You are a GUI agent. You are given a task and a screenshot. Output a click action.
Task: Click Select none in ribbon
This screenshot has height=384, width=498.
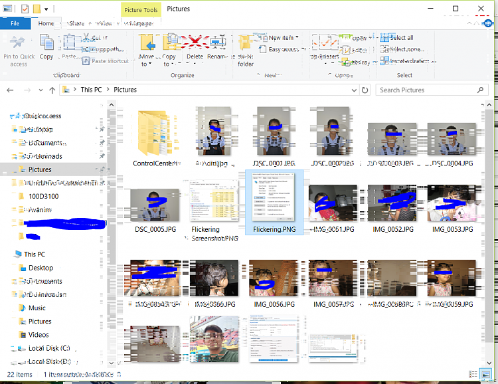[403, 49]
